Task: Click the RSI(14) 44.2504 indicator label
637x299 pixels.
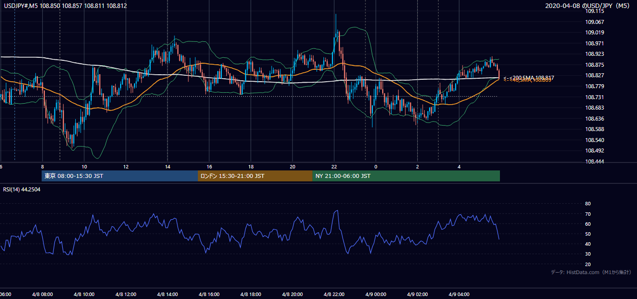Action: point(21,189)
